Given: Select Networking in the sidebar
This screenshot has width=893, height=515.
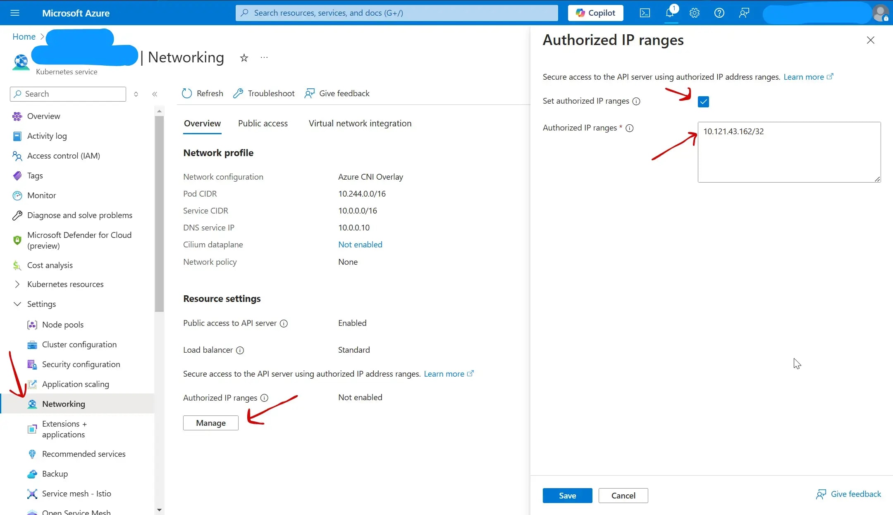Looking at the screenshot, I should coord(77,404).
